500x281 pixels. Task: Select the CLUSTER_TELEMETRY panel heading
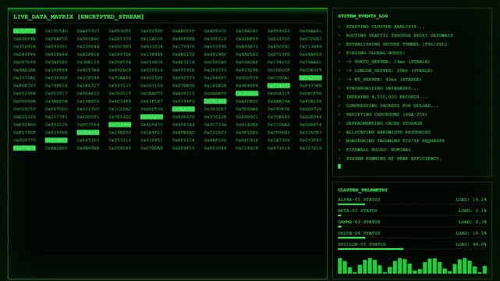pos(363,190)
